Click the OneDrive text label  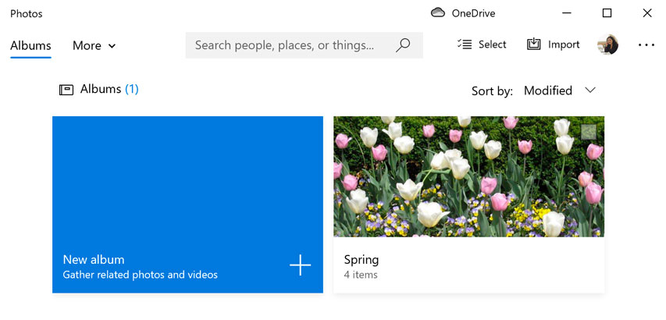(x=473, y=13)
